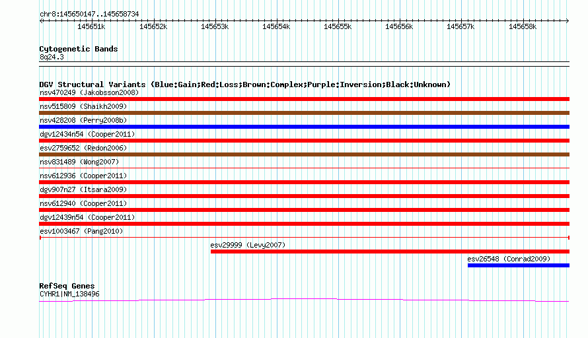This screenshot has width=588, height=338.
Task: Select the red nsv470249 loss bar
Action: pos(304,99)
